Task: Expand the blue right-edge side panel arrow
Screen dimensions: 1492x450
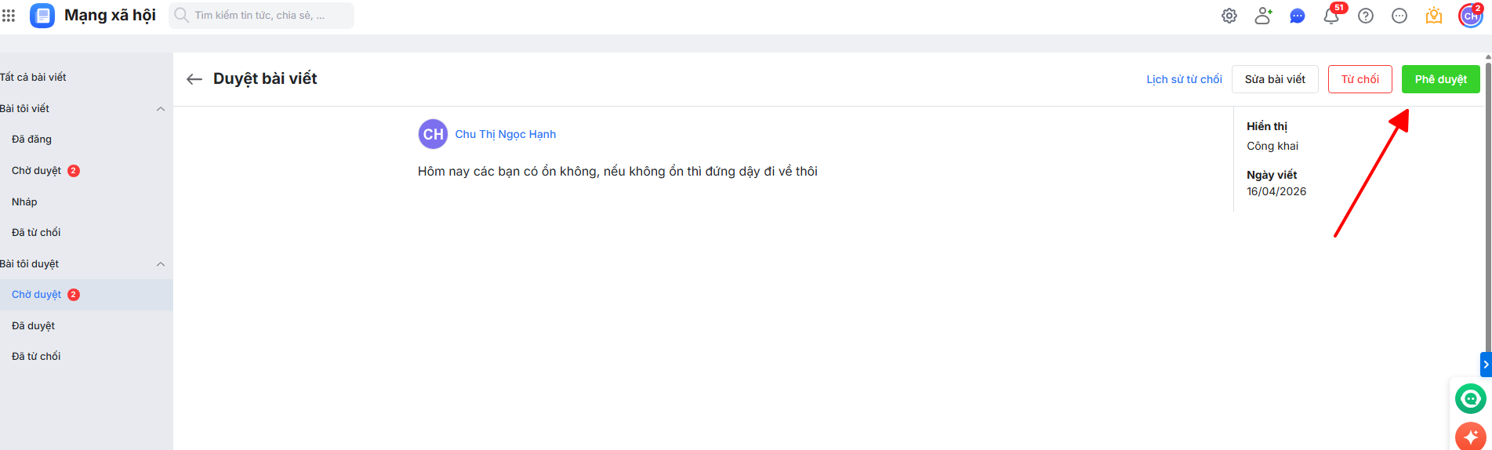Action: pyautogui.click(x=1486, y=365)
